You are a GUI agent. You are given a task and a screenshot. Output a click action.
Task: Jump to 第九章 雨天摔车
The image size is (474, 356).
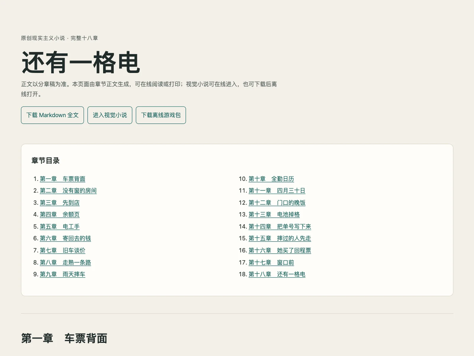point(63,274)
